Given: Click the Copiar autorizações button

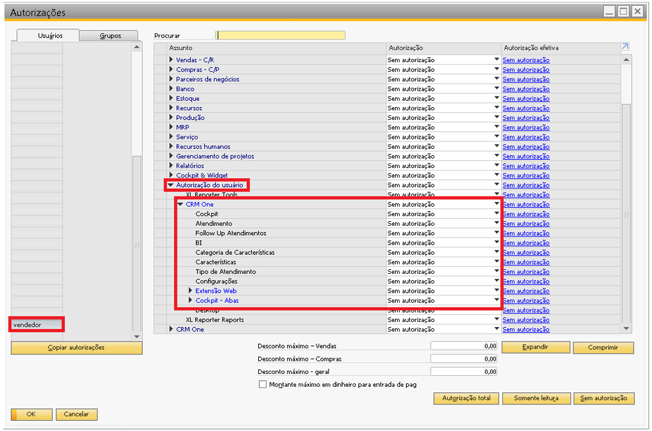Looking at the screenshot, I should tap(77, 348).
